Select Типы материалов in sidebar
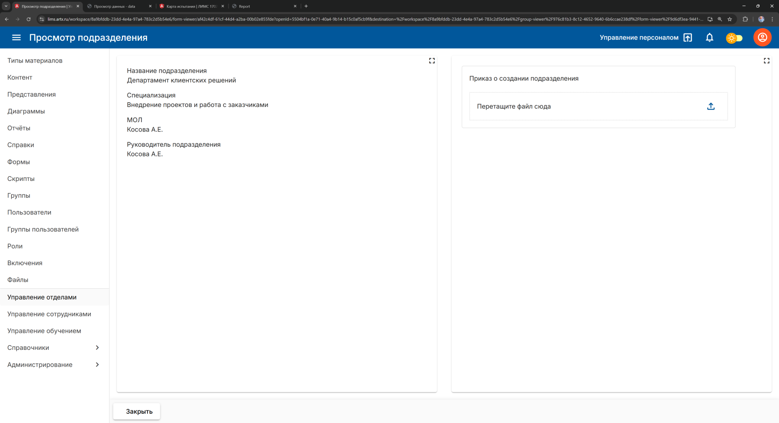Screen dimensions: 779x423 point(35,61)
